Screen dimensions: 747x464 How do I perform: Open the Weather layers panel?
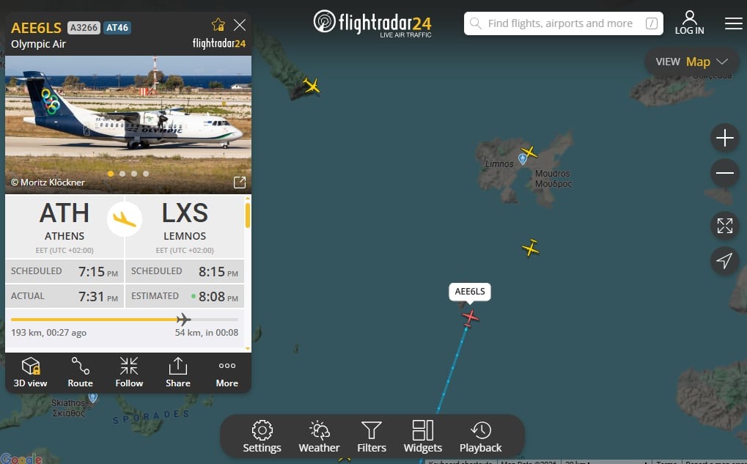point(319,436)
